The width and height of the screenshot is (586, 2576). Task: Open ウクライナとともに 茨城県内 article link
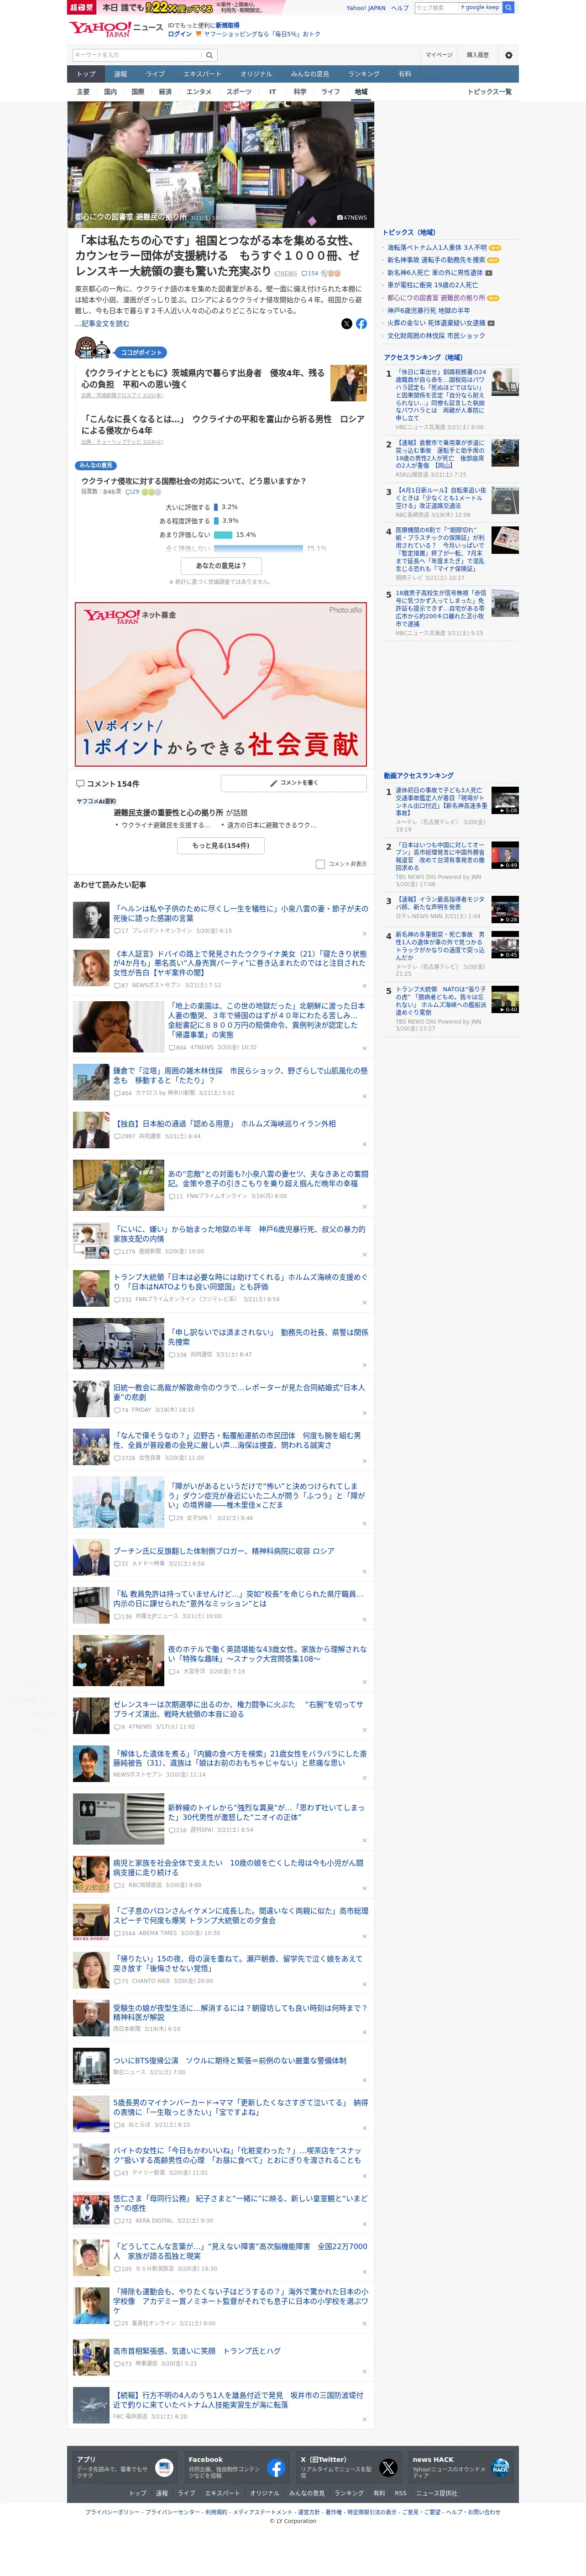(x=203, y=378)
